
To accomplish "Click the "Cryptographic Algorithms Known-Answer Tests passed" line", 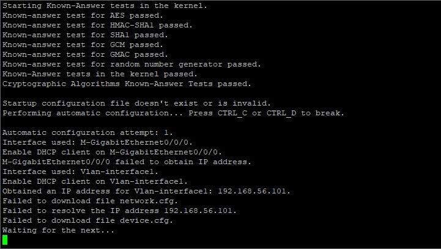I will point(127,84).
